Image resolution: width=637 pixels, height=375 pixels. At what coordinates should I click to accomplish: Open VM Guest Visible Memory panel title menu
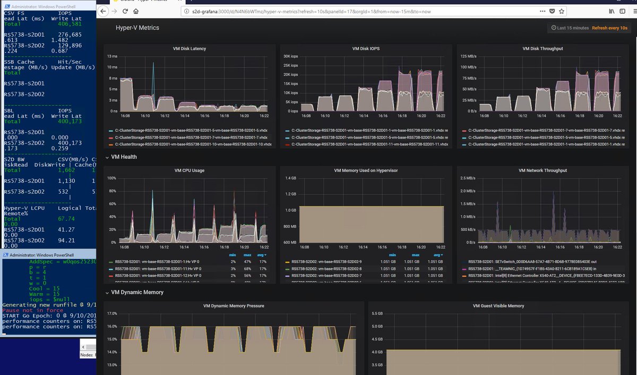497,306
